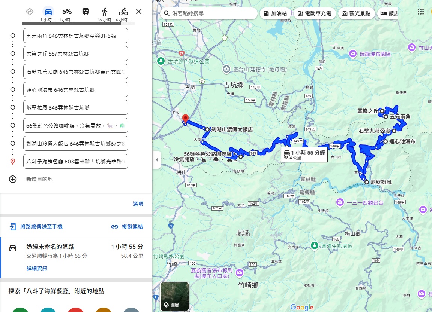The height and width of the screenshot is (312, 432).
Task: Edit the 56號藍色公路咖啡廳 waypoint field
Action: pos(76,126)
